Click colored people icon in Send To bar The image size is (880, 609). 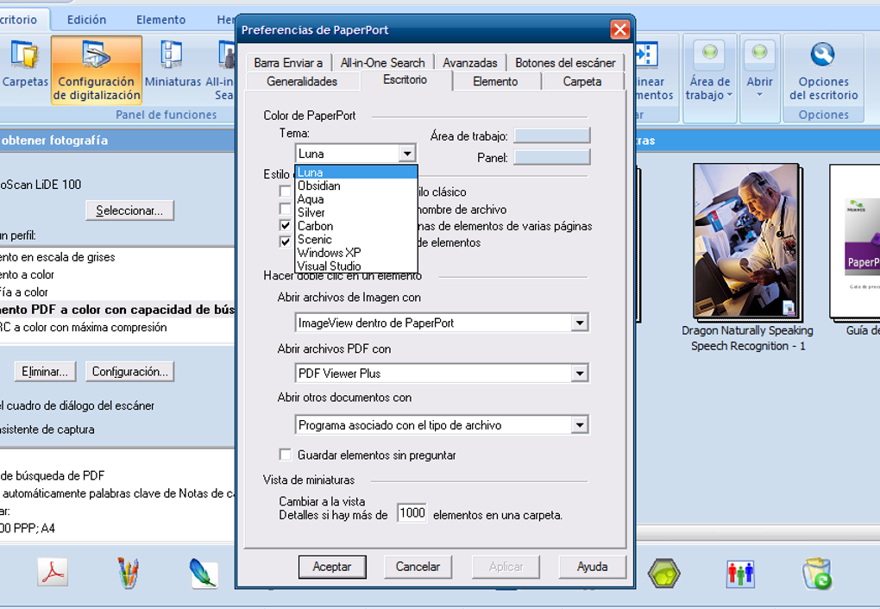coord(740,574)
